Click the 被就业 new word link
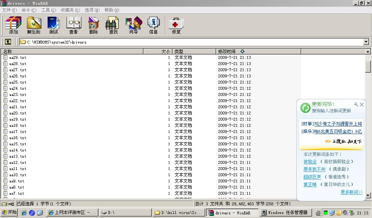The image size is (372, 218). [310, 162]
